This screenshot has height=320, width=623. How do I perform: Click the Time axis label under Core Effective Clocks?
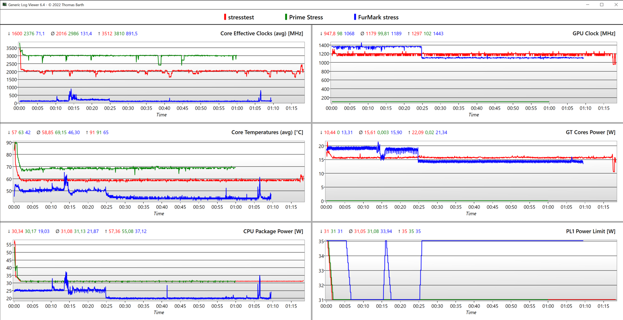(x=162, y=115)
